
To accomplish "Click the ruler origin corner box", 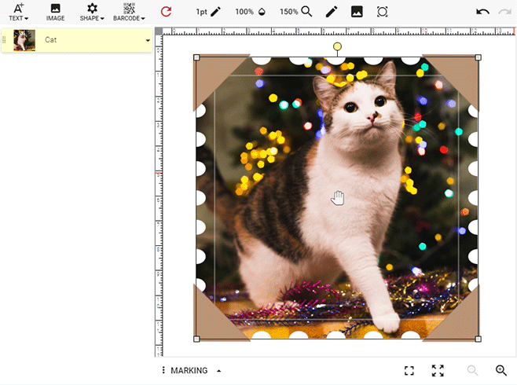I will (x=159, y=31).
